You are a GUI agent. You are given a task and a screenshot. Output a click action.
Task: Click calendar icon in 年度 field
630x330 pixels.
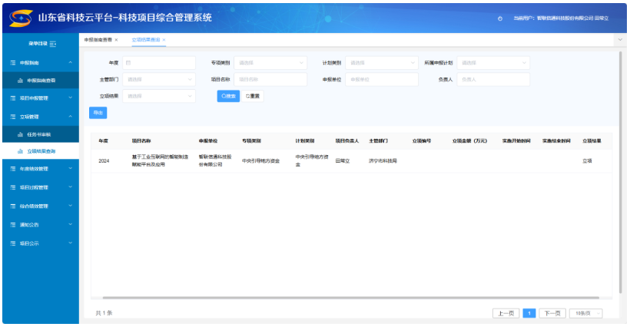(x=128, y=63)
